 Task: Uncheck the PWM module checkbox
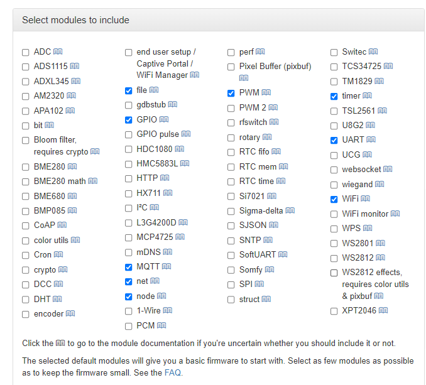pos(231,94)
